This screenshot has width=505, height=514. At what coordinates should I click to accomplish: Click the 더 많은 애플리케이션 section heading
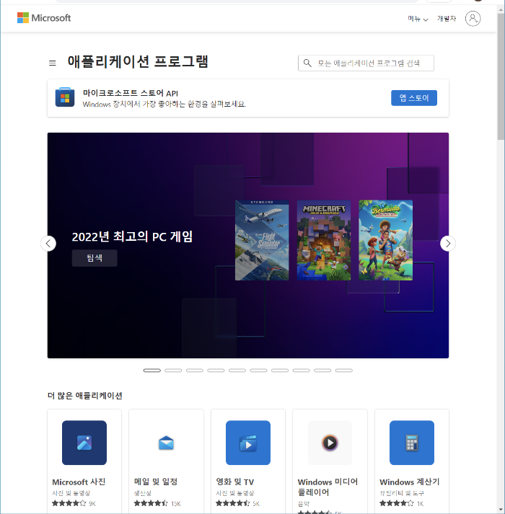pos(85,396)
